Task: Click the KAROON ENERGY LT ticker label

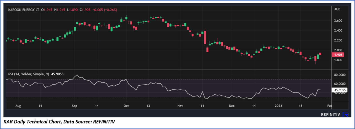Action: coord(24,10)
